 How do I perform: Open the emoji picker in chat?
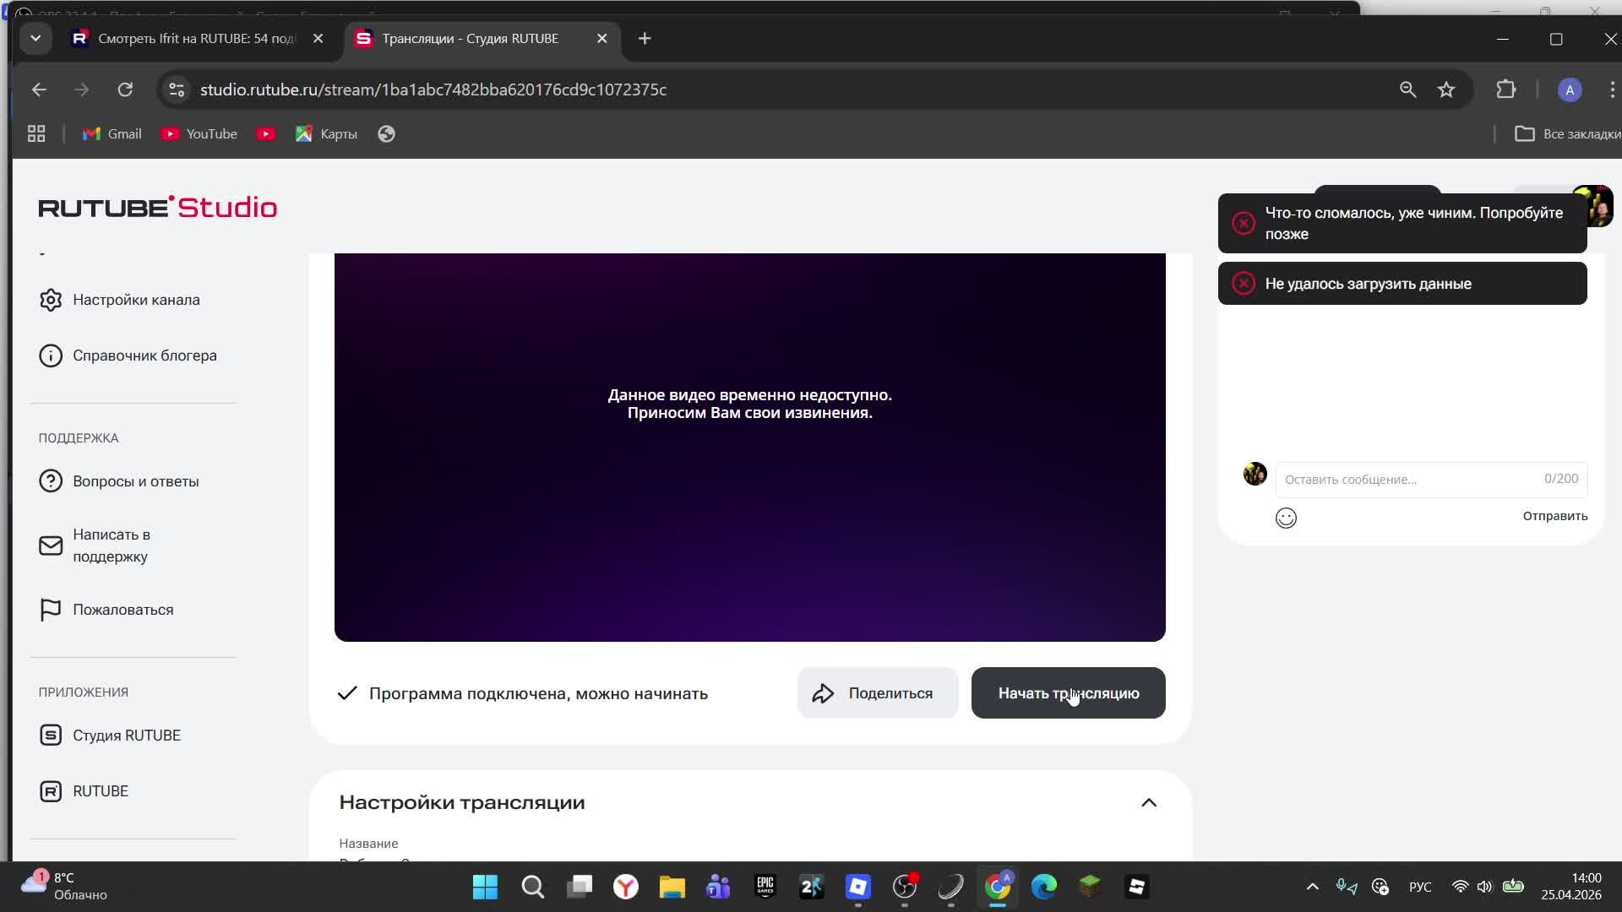[x=1285, y=518]
